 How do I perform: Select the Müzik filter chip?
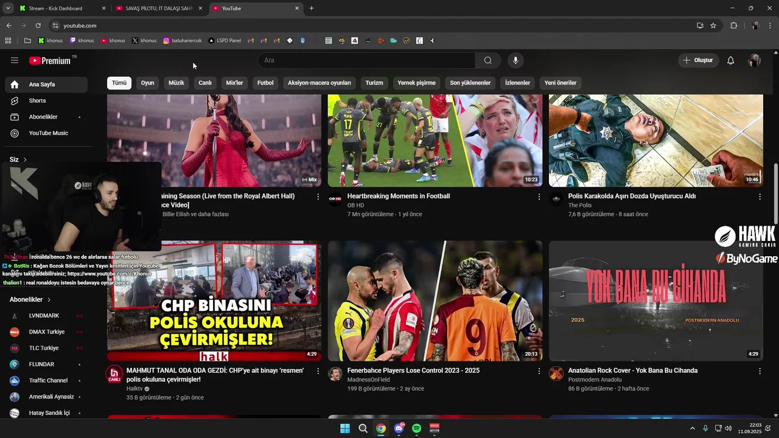(176, 83)
